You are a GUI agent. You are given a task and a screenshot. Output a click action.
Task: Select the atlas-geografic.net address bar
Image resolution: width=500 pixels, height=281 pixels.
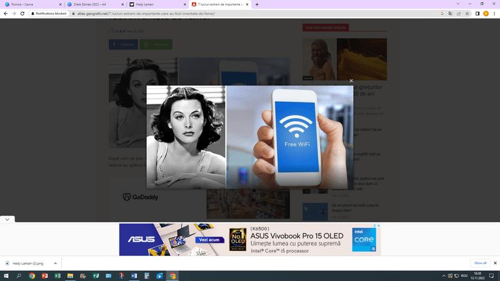[146, 14]
